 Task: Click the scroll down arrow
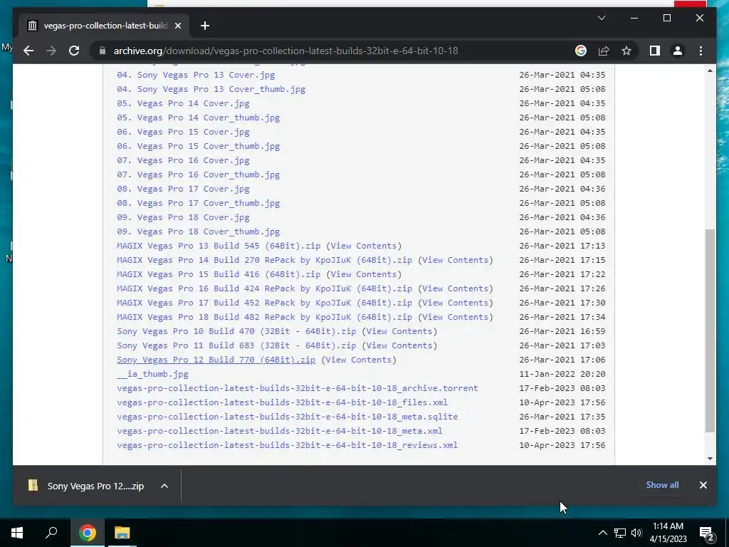pos(710,458)
